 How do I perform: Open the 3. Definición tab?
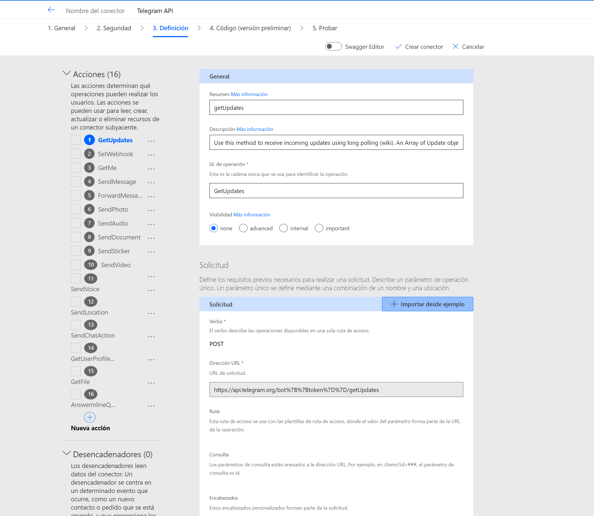coord(170,28)
